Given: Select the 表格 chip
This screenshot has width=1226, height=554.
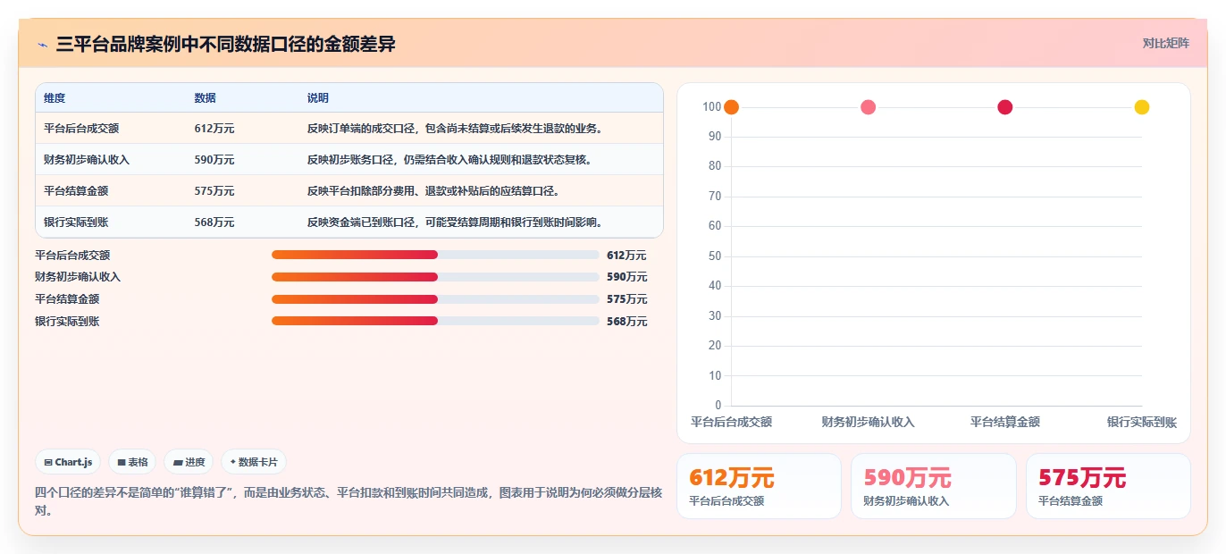Looking at the screenshot, I should click(x=132, y=462).
